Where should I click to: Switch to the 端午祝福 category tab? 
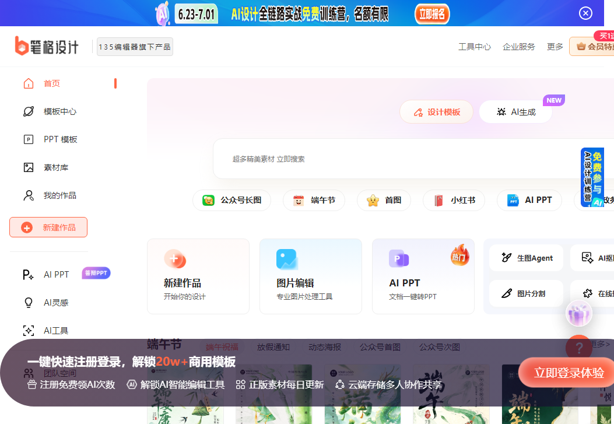click(222, 347)
